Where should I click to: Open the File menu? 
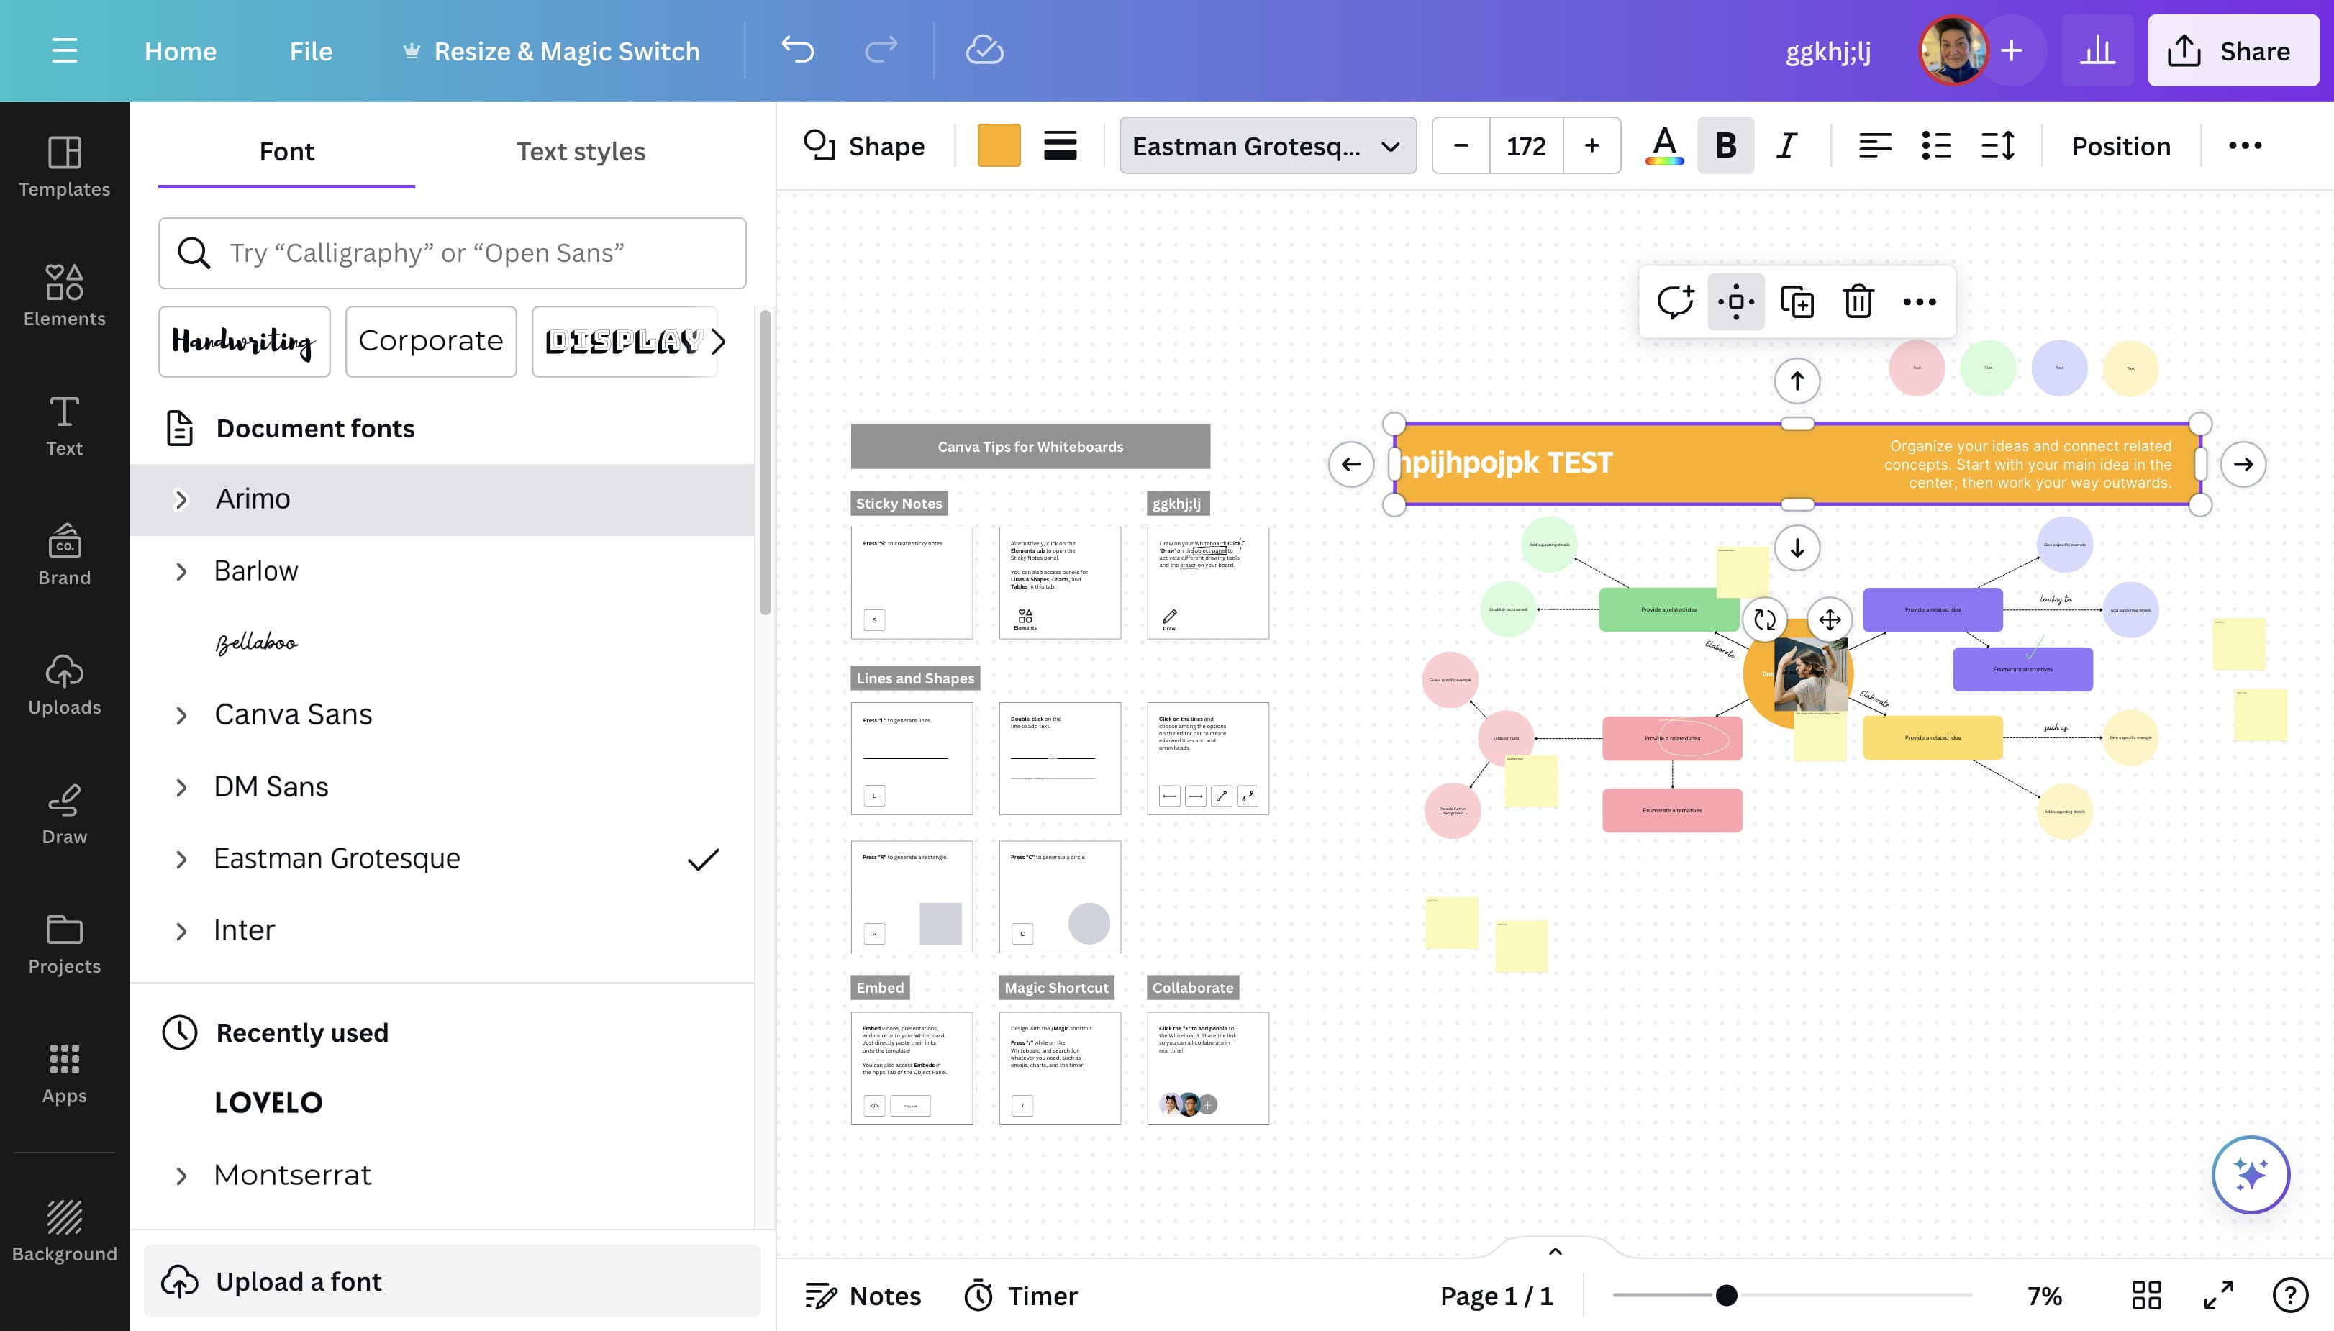click(x=311, y=51)
